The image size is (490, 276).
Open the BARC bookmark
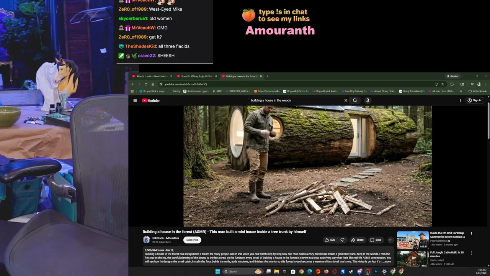click(217, 91)
